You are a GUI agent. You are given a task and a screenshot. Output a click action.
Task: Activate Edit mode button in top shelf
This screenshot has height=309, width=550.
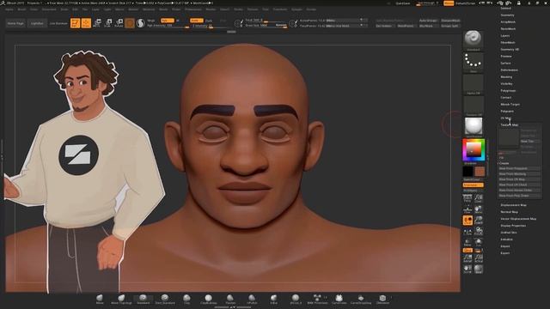(76, 23)
